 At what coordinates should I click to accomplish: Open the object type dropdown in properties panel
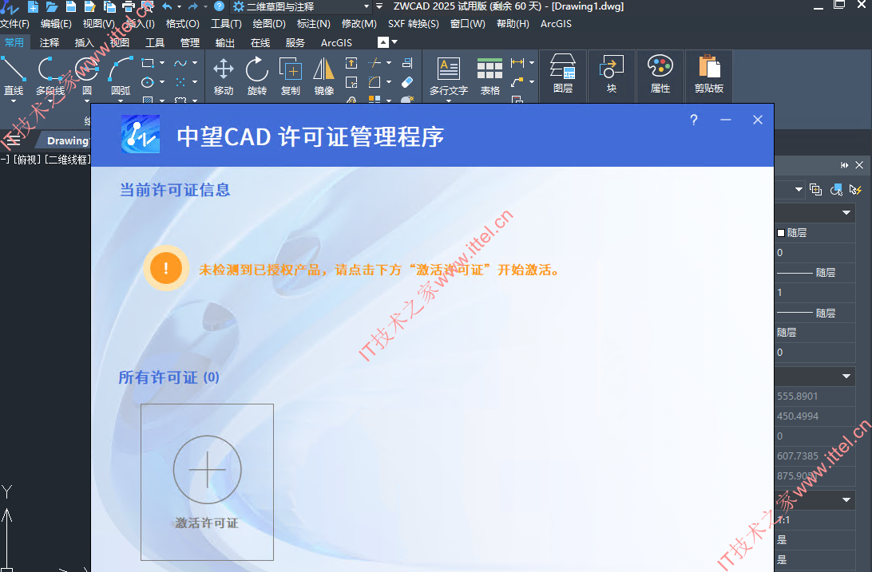click(x=799, y=190)
